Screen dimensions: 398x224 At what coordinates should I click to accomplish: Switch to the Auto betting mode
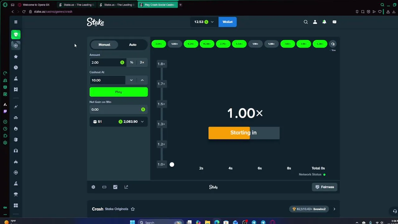[133, 44]
